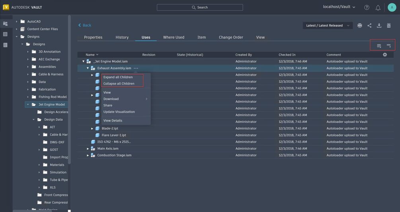Choose Expand all Children in context menu

[x=118, y=77]
